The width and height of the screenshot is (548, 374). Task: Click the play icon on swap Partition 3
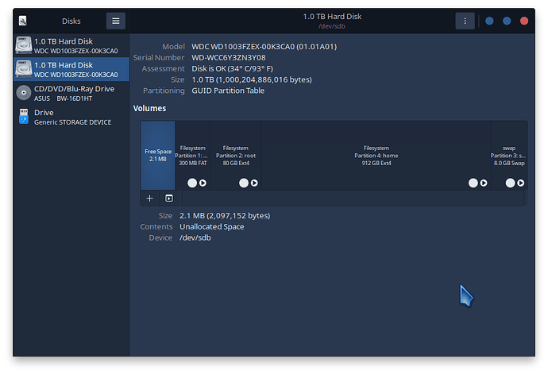click(521, 183)
